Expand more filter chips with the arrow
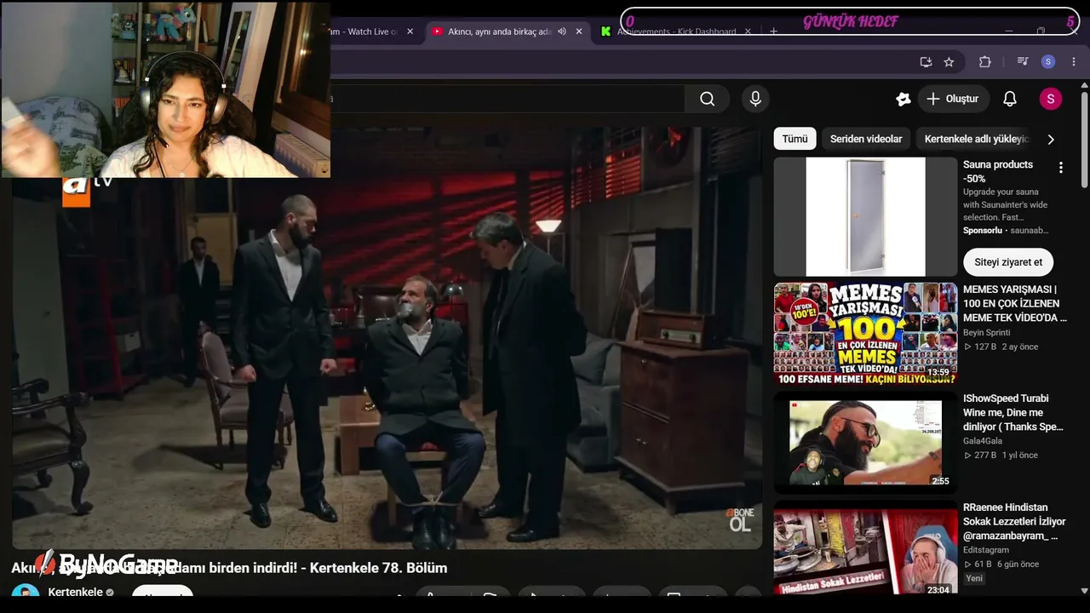 click(x=1051, y=139)
